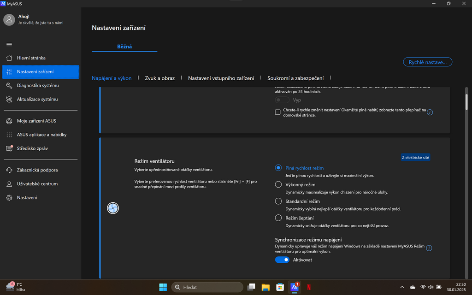The width and height of the screenshot is (472, 295).
Task: Click the info icon next to Synchronizace režimu napájení
Action: 429,248
